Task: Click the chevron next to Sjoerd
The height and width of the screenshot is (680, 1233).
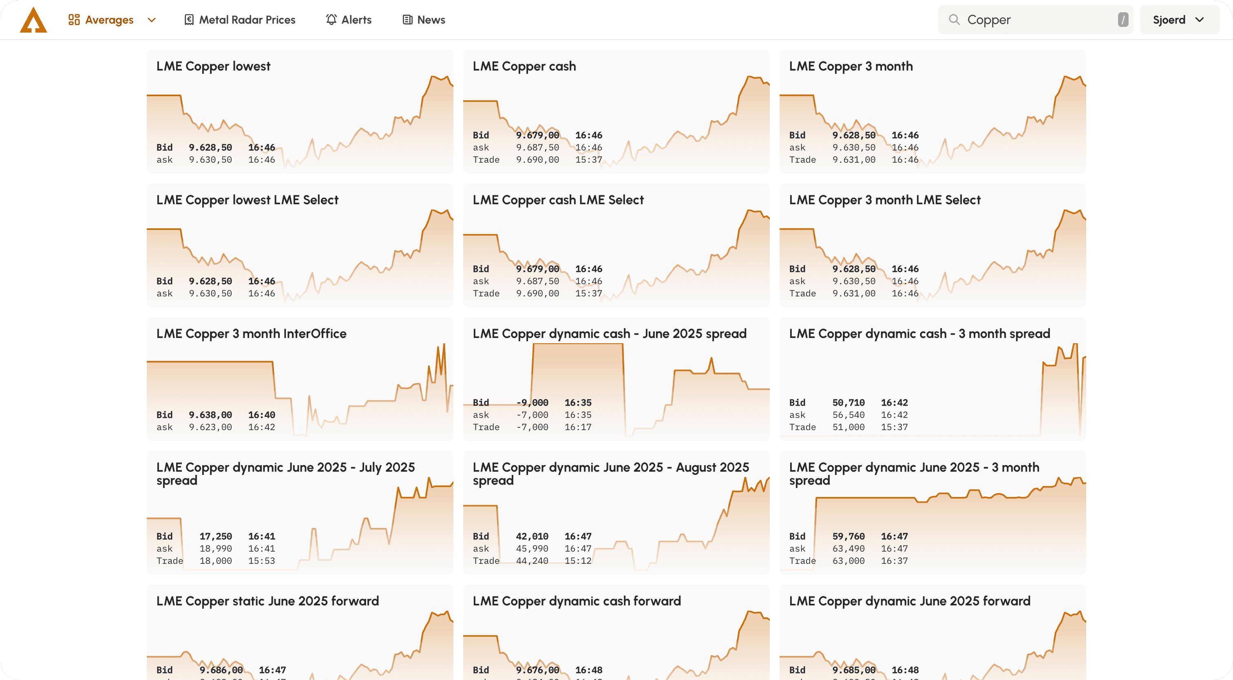Action: point(1200,20)
